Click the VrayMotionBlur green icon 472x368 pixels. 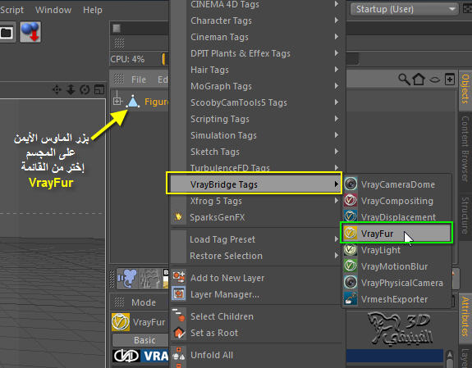click(x=351, y=266)
